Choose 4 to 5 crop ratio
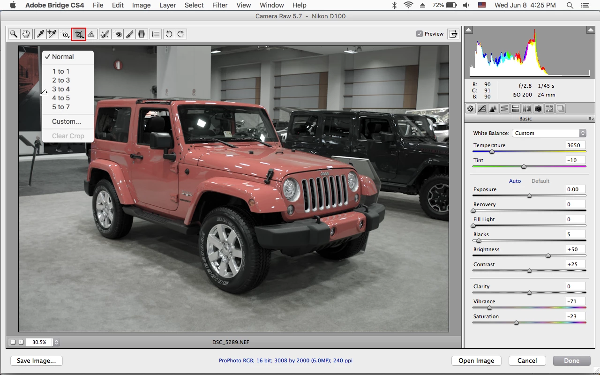Screen dimensions: 600x375 [x=68, y=98]
